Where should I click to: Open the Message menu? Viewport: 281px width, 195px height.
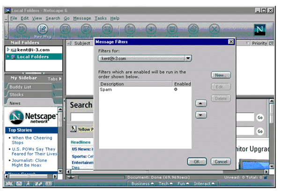pos(82,18)
